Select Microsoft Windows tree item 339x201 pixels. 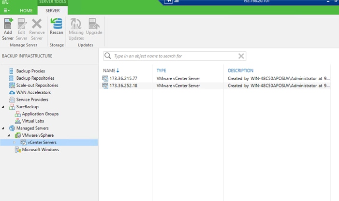point(41,149)
